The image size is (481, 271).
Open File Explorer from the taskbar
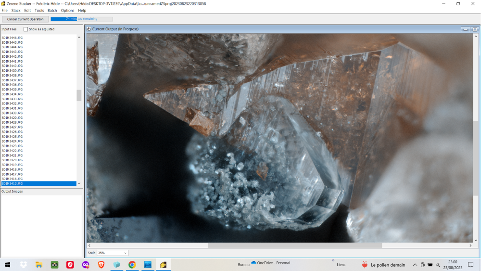click(39, 264)
